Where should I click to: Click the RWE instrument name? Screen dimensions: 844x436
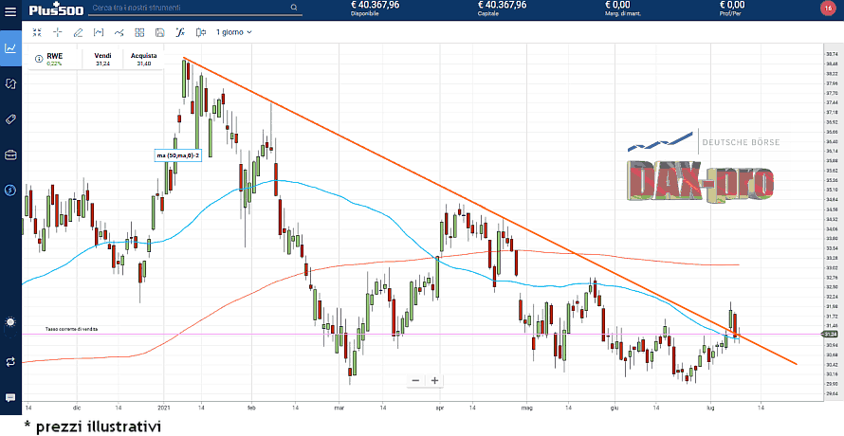tap(54, 55)
